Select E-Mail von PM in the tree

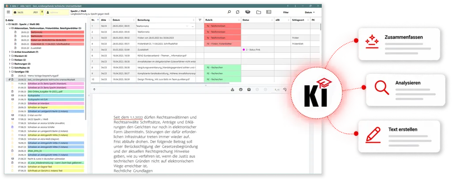coord(35,115)
